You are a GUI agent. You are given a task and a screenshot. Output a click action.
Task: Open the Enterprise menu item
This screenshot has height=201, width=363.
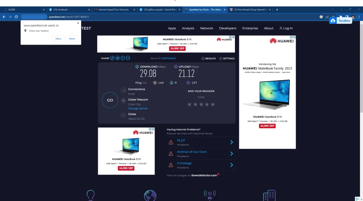pyautogui.click(x=250, y=28)
